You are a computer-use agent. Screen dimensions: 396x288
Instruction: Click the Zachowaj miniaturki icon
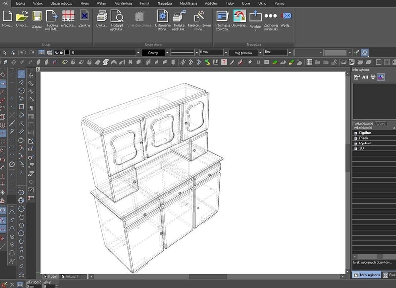[x=270, y=16]
